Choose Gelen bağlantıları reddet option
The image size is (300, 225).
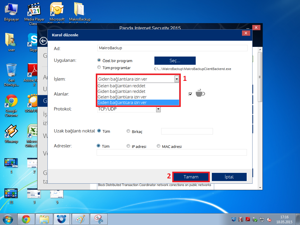138,86
